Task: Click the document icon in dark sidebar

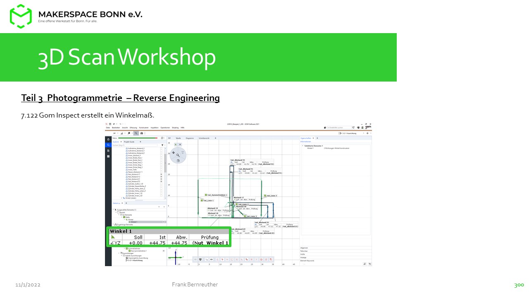Action: [108, 151]
